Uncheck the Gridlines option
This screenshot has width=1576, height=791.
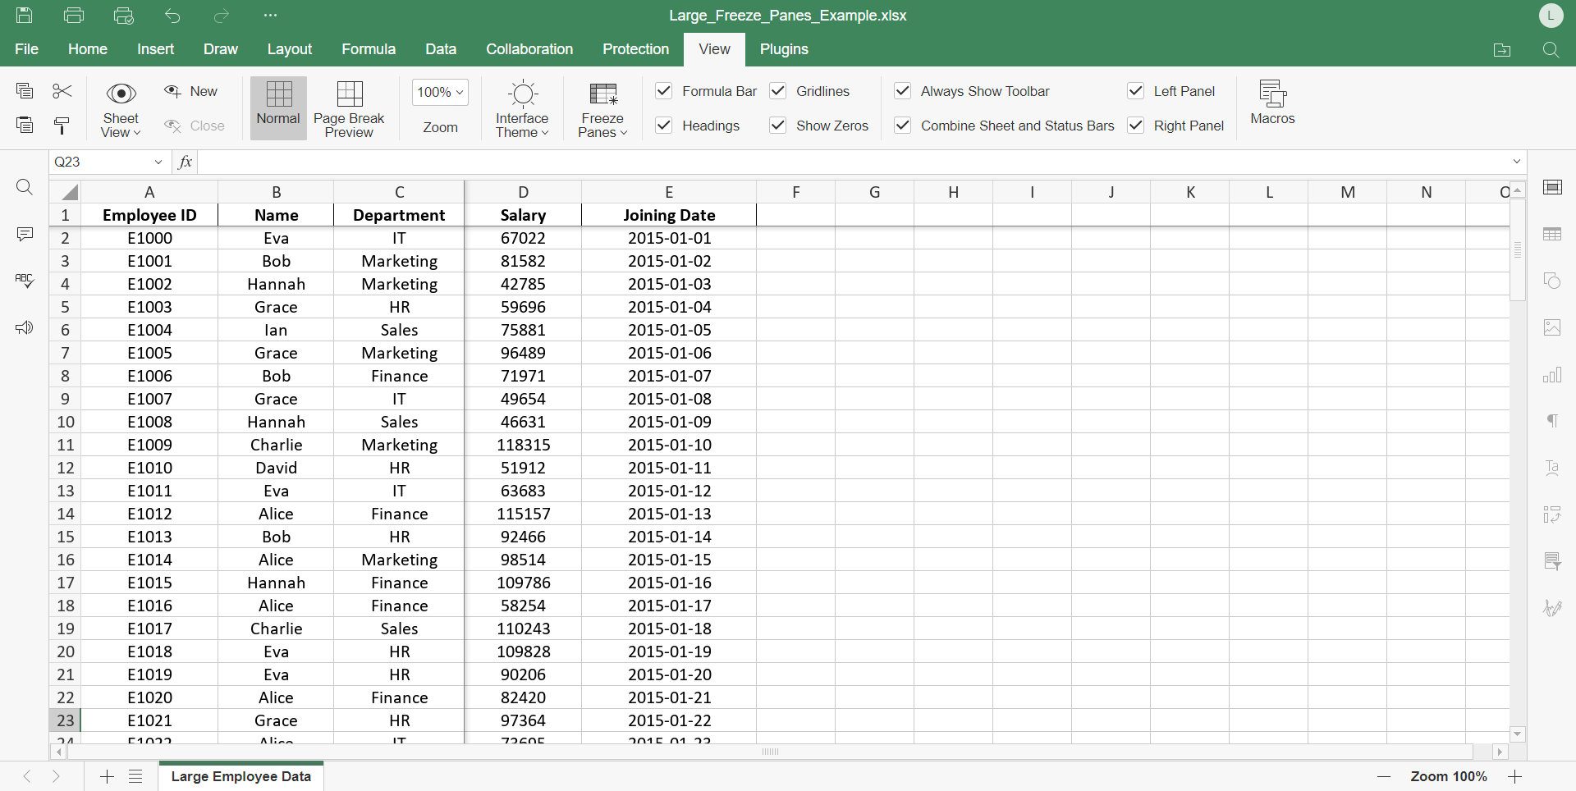777,91
